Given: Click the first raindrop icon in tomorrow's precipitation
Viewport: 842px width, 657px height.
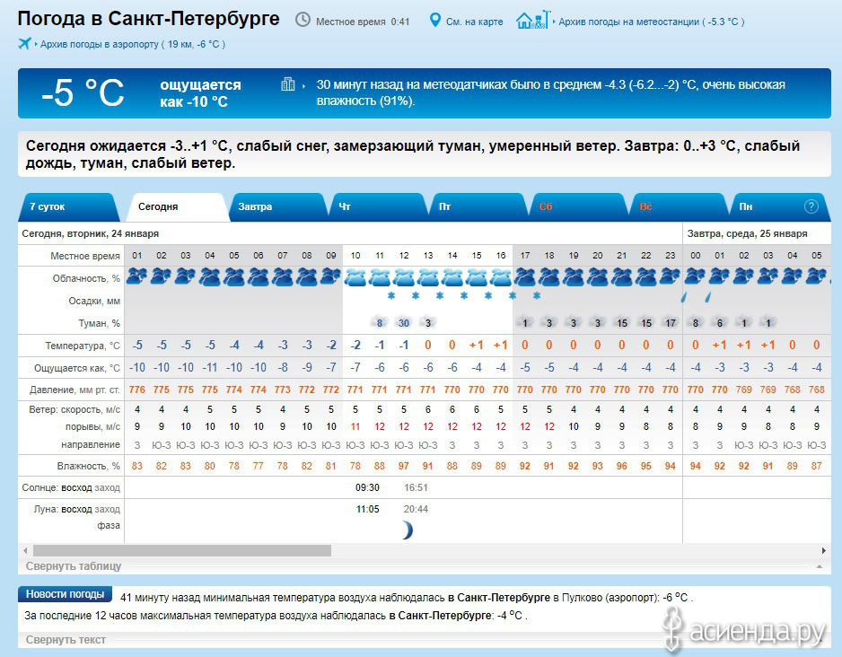Looking at the screenshot, I should pos(684,297).
